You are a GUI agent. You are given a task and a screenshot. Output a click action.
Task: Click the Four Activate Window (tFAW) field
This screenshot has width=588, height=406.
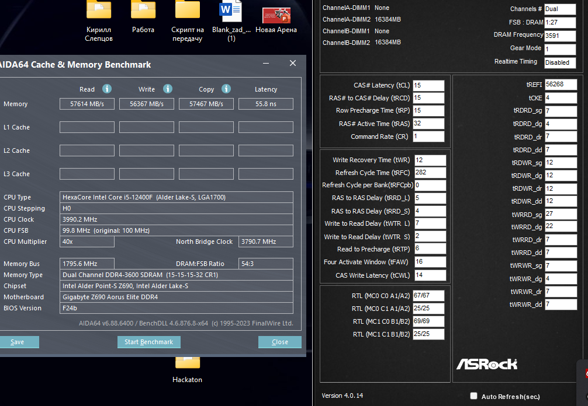point(430,262)
